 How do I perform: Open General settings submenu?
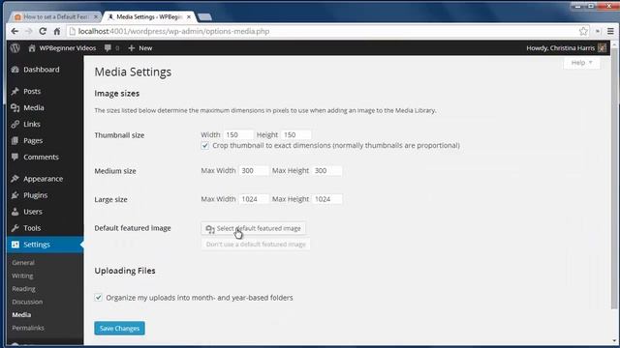[x=23, y=263]
